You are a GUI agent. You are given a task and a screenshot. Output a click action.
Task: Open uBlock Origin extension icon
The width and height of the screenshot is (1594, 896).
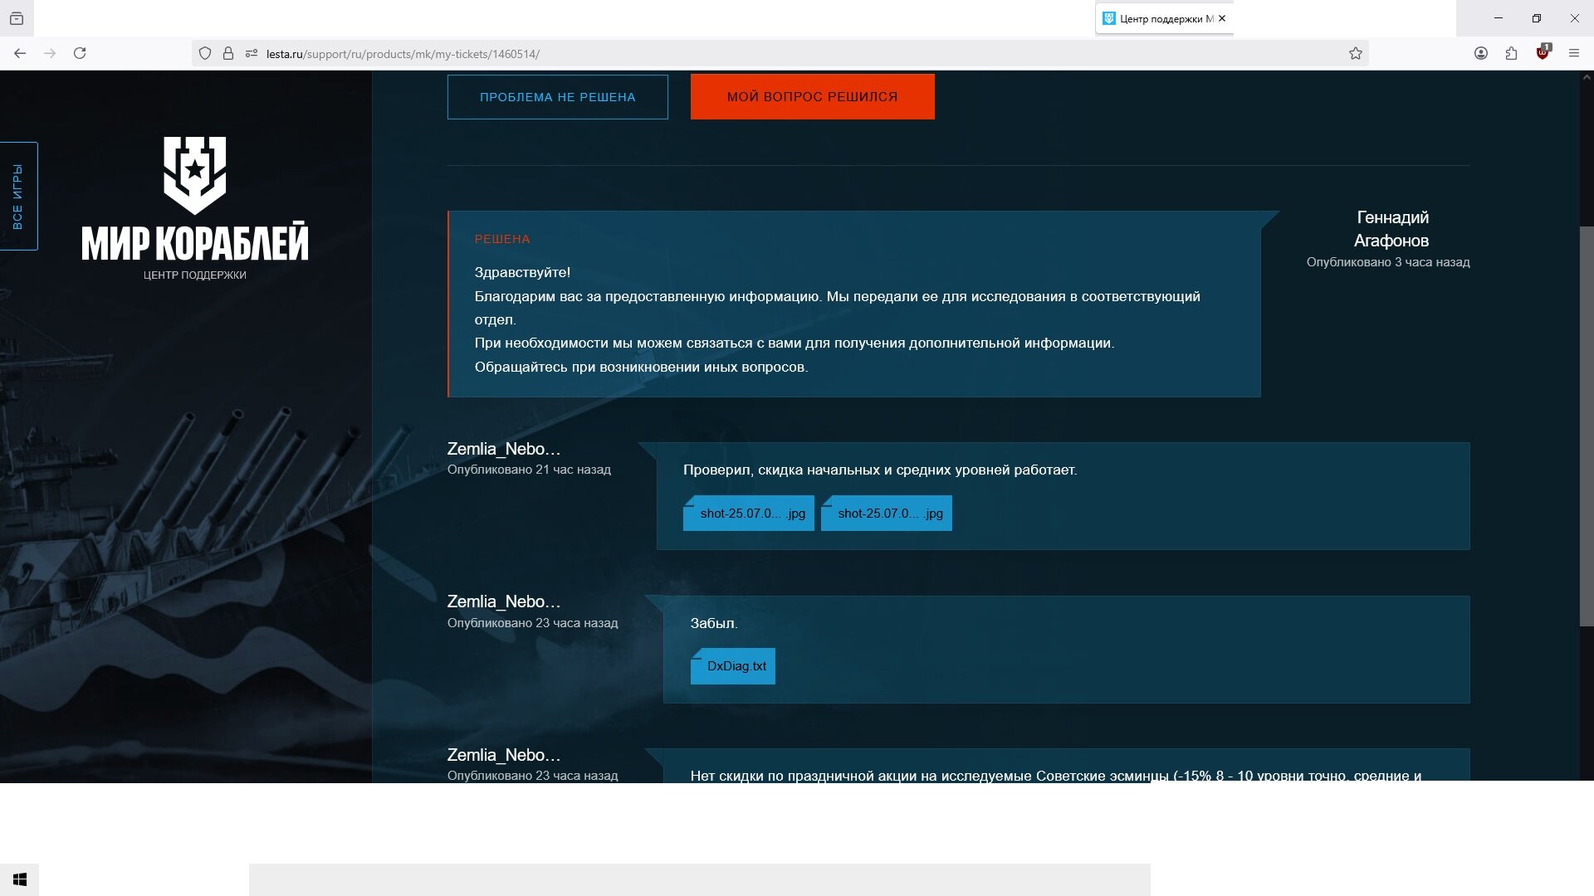point(1543,52)
